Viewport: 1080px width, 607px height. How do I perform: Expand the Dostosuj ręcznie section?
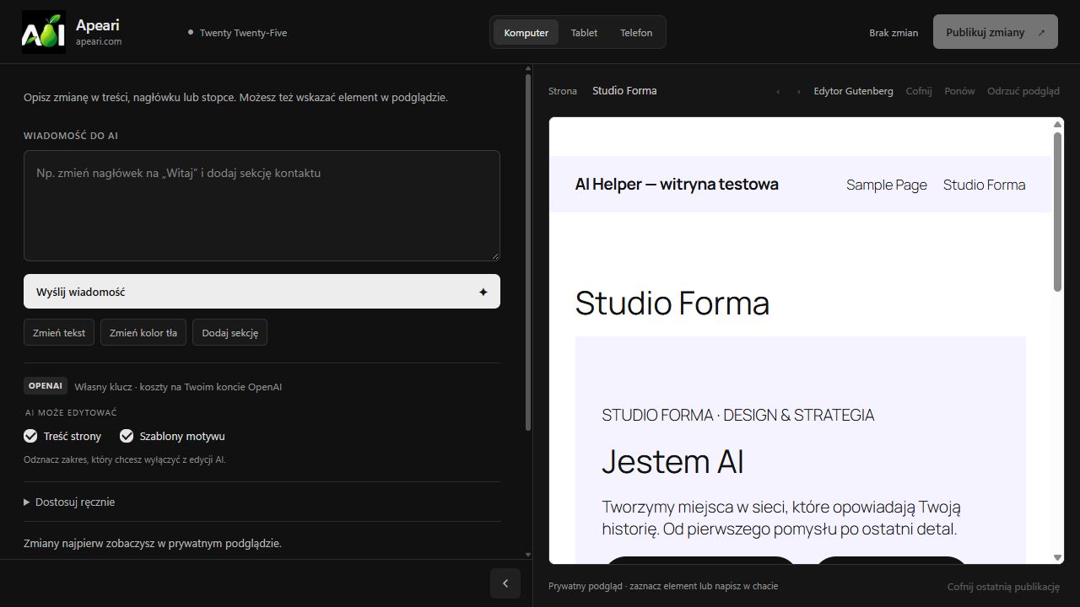(70, 502)
